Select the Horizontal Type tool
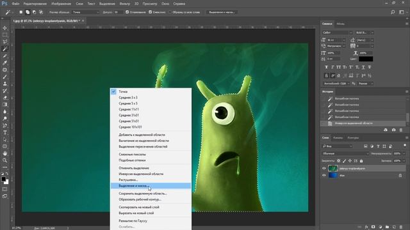The height and width of the screenshot is (230, 410). 4,132
